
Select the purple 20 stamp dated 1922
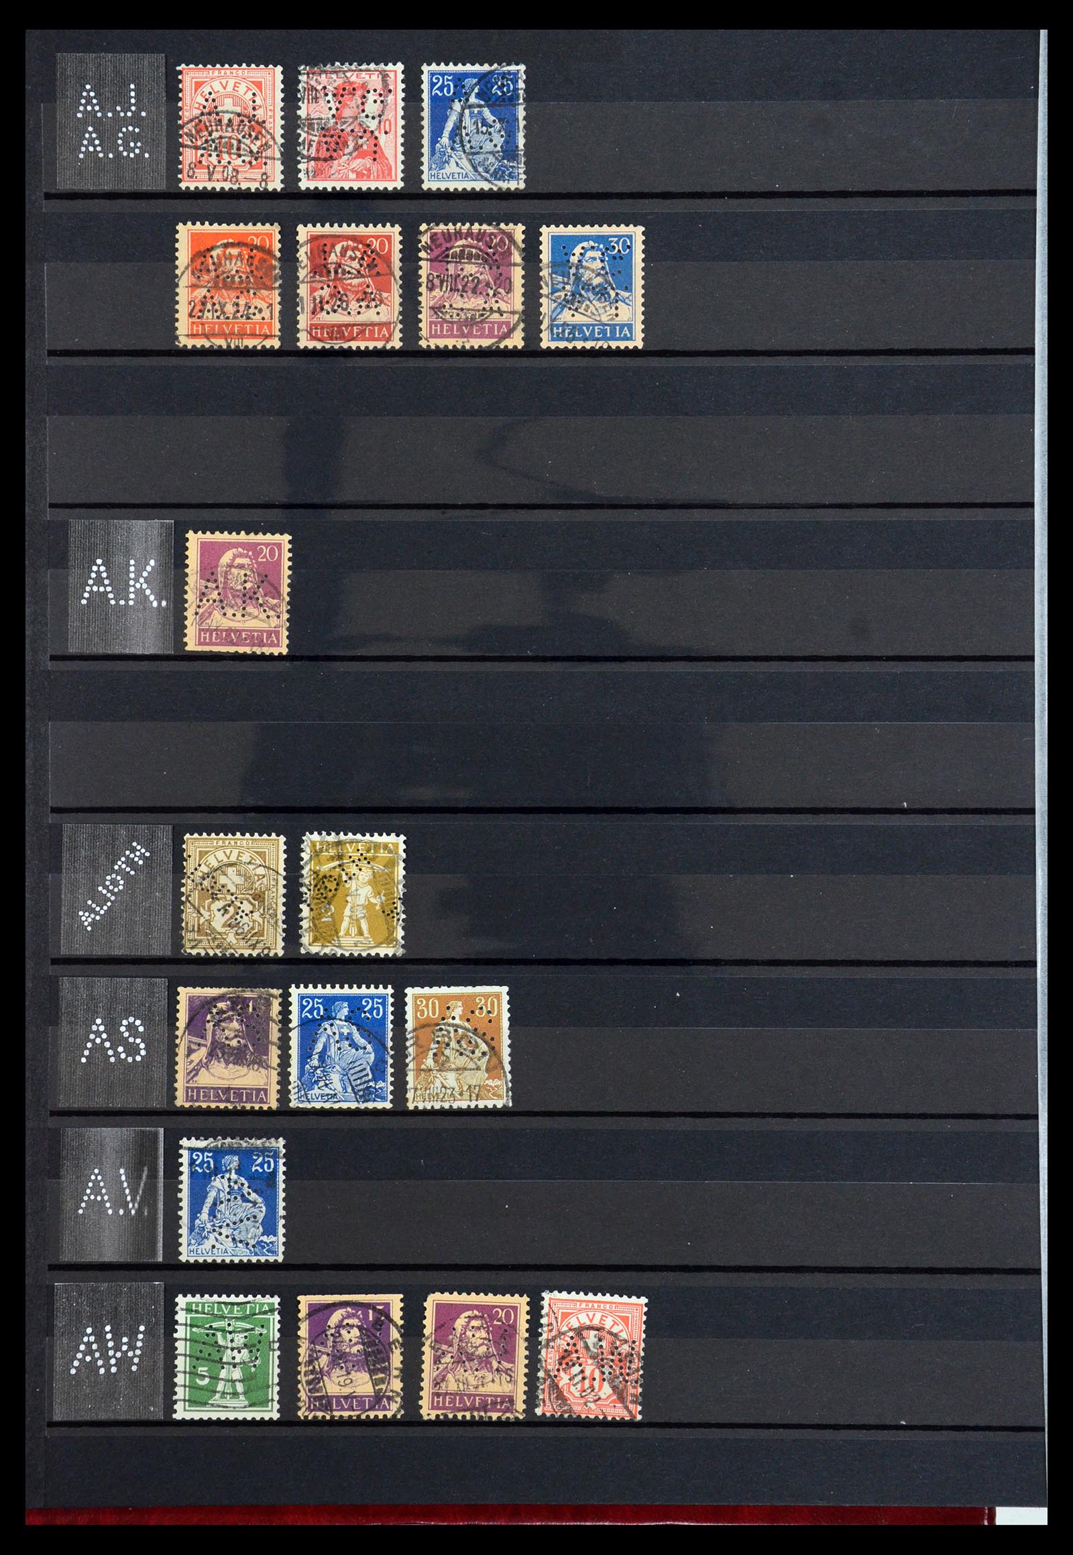coord(471,286)
